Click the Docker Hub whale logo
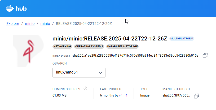216x110 pixels. point(16,8)
